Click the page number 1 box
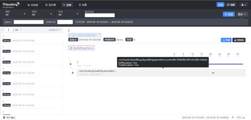This screenshot has height=120, width=251. 8,30
